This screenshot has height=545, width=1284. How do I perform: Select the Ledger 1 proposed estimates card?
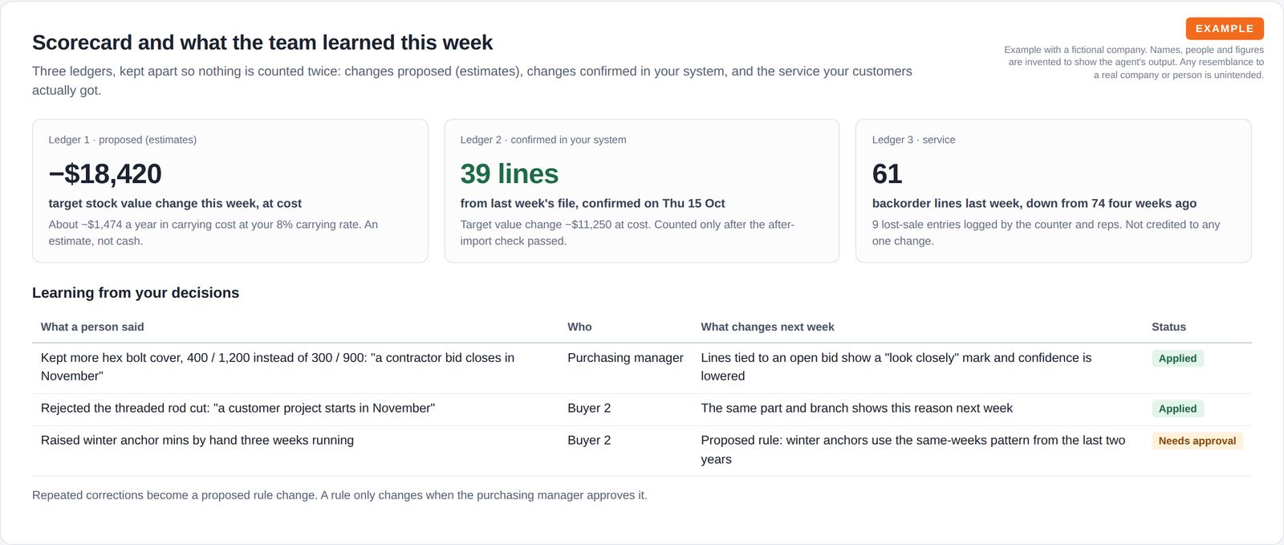tap(230, 191)
